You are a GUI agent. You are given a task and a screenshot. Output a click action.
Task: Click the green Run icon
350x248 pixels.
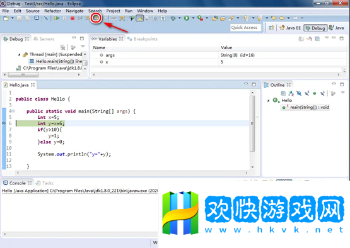coord(187,18)
